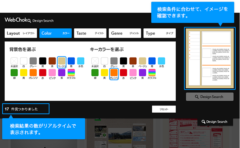Switch to the Type tab
Image resolution: width=240 pixels, height=148 pixels.
coord(160,33)
